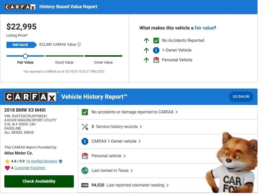Click the US $44.99 price button
The image size is (265, 195).
(241, 97)
